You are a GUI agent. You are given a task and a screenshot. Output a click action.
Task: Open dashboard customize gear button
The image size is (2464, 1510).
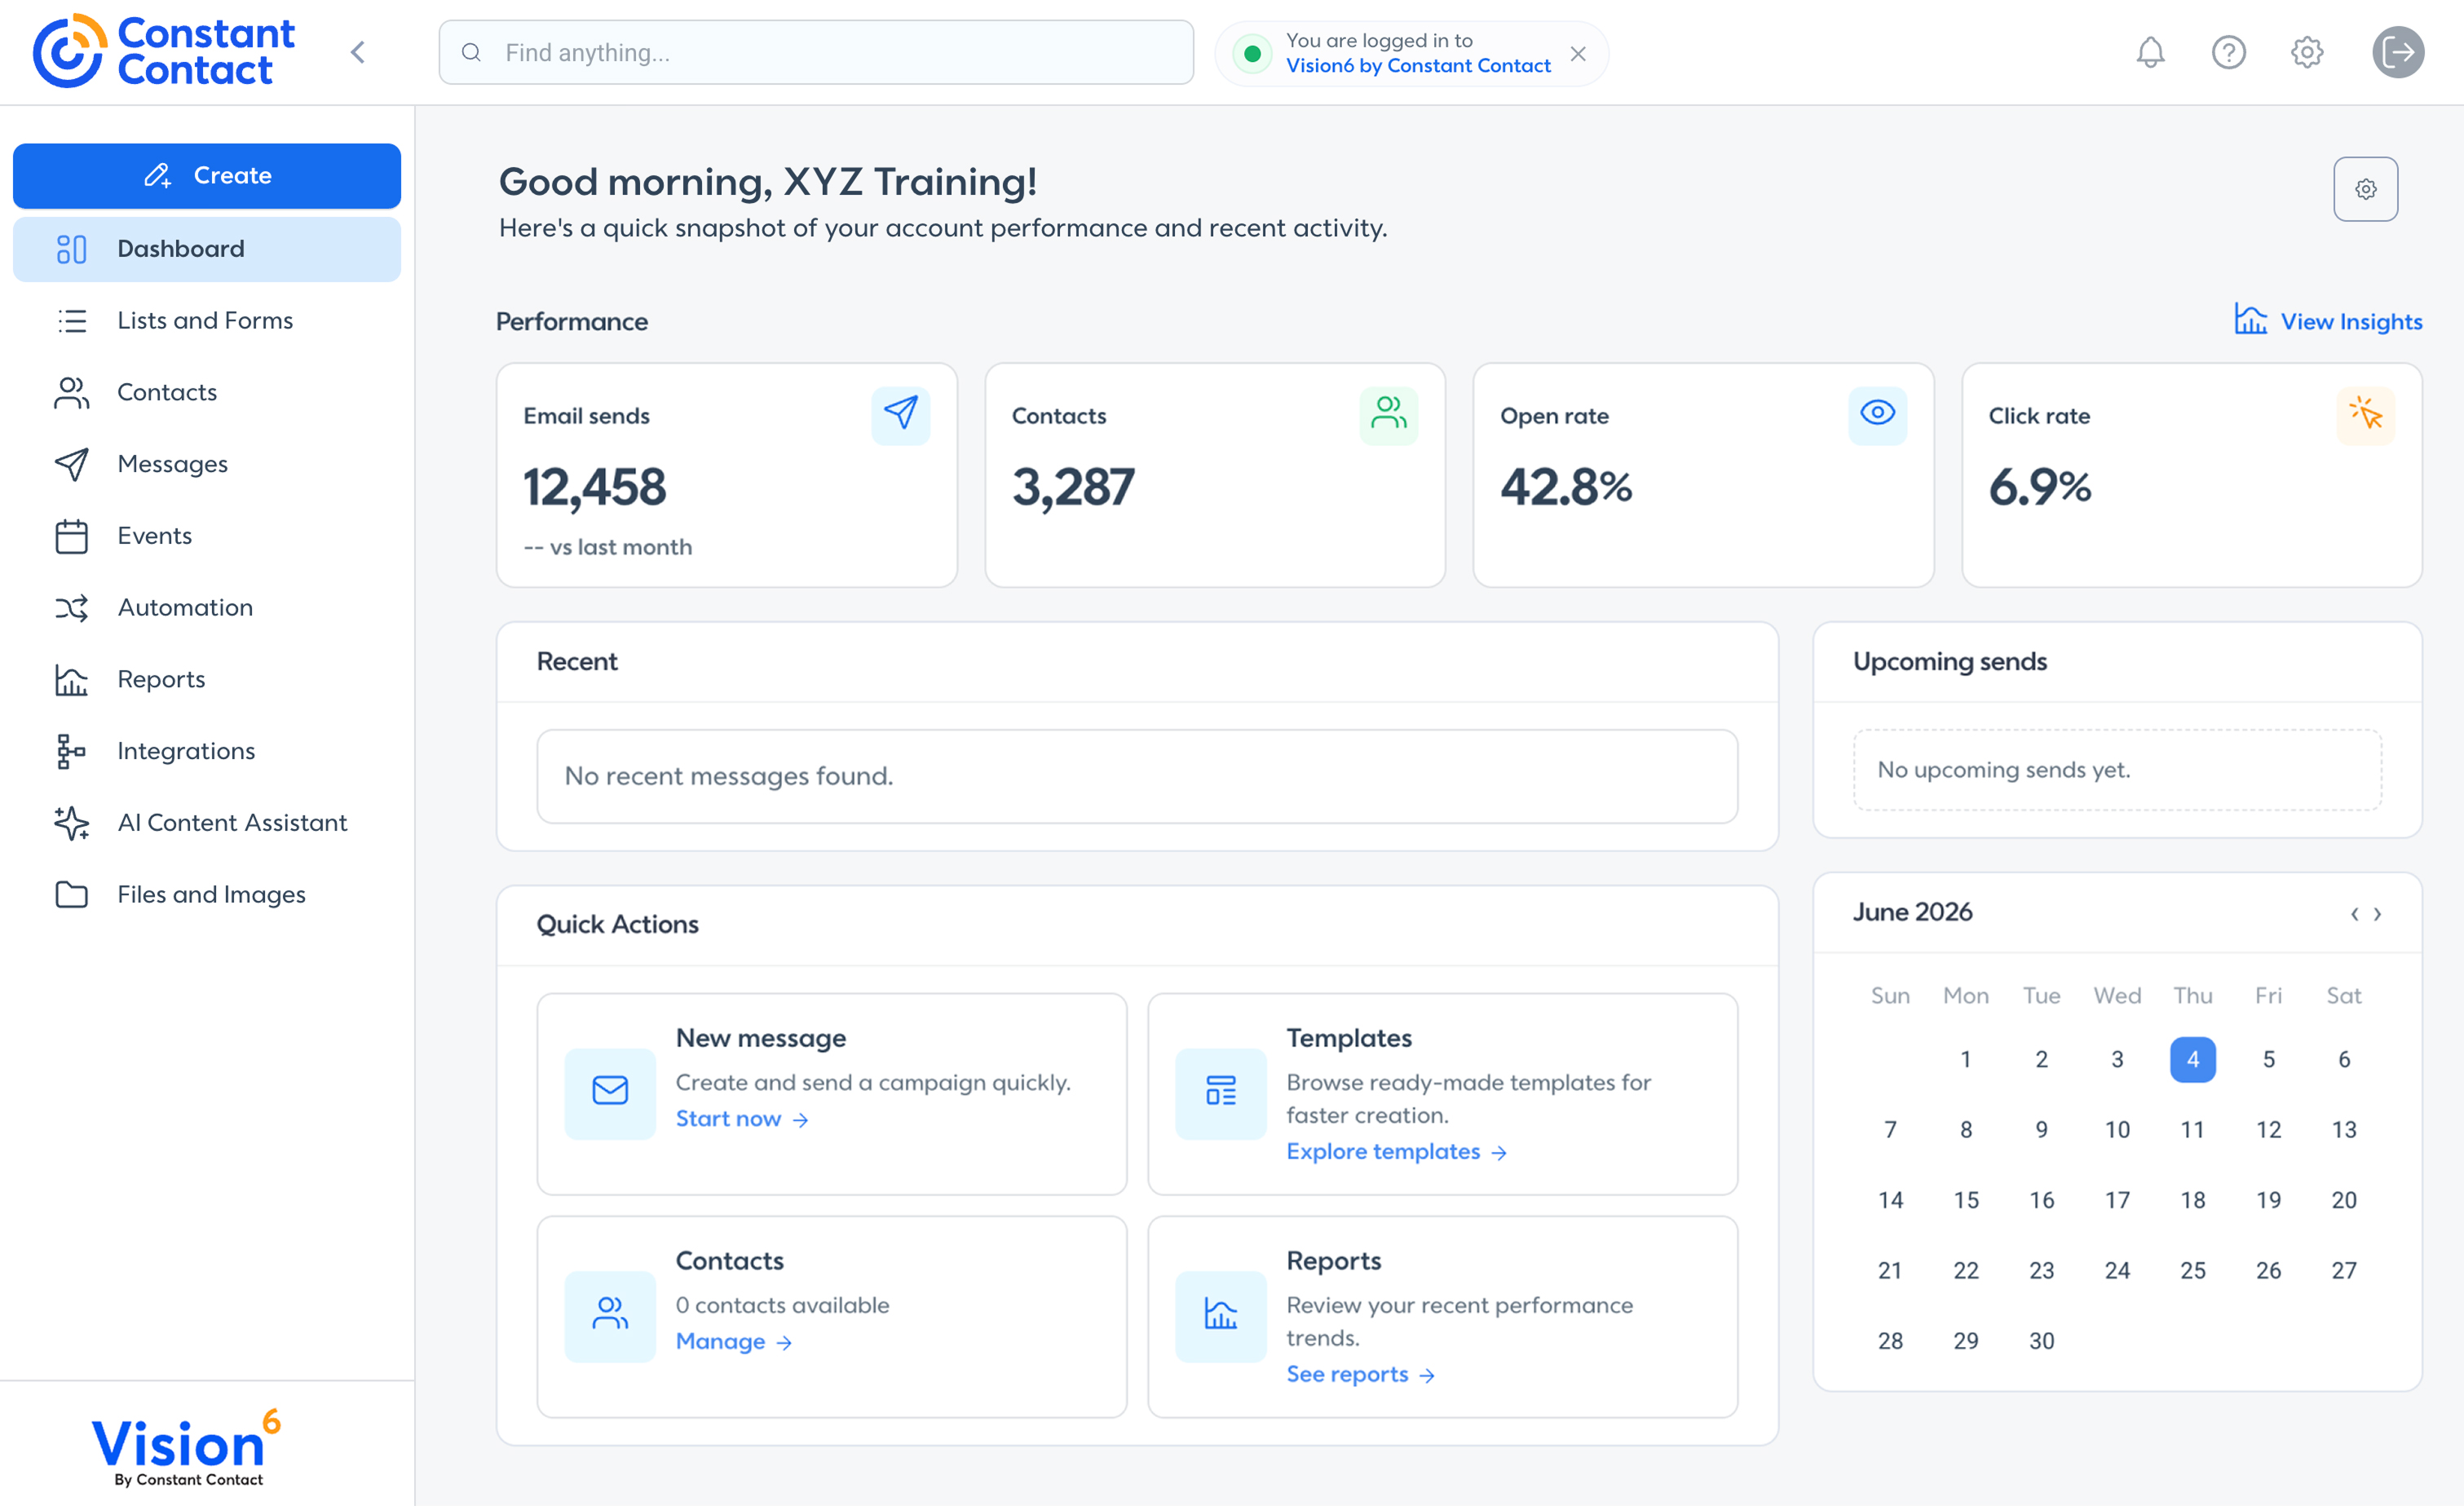(x=2365, y=189)
